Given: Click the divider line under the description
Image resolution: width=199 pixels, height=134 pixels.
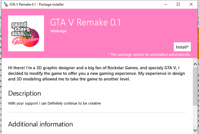Looking at the screenshot, I should pyautogui.click(x=97, y=112).
